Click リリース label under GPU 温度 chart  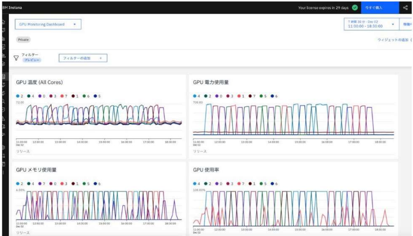pos(23,151)
